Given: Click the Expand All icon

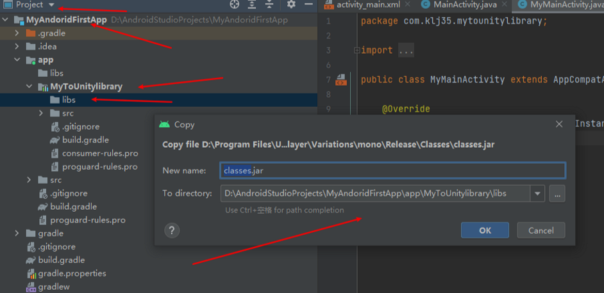Looking at the screenshot, I should pos(252,4).
